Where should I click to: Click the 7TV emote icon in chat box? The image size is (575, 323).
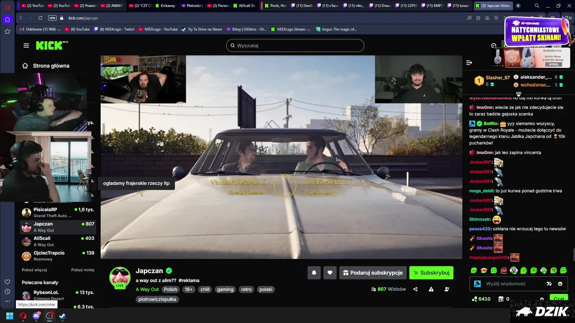coord(549,284)
